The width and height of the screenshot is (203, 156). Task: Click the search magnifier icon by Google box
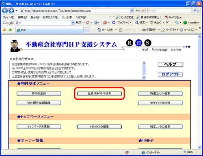click(195, 11)
